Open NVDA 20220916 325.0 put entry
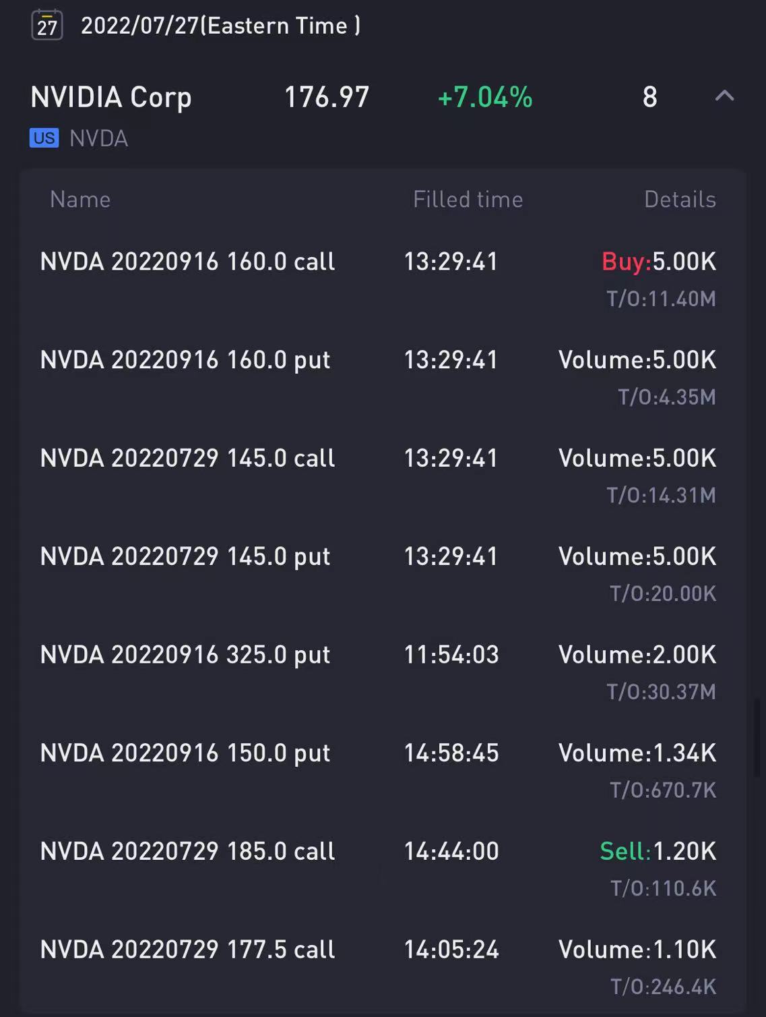The image size is (766, 1017). click(x=383, y=672)
